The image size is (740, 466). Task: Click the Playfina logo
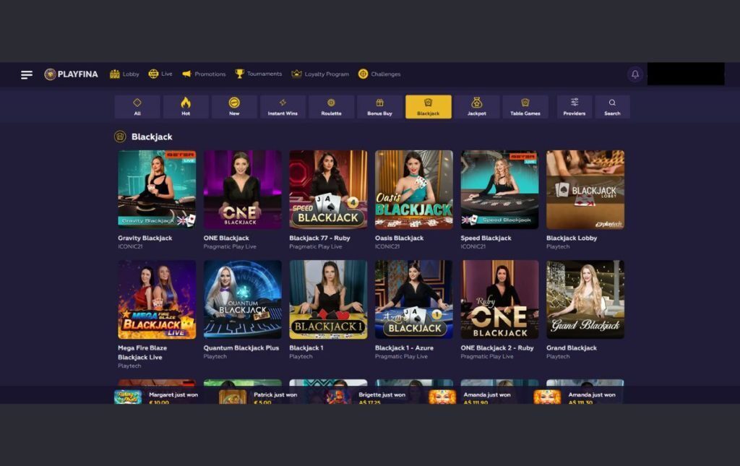point(72,74)
